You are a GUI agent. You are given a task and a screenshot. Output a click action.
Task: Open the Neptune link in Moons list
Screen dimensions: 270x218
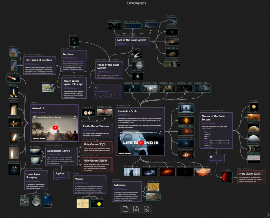[x=207, y=147]
